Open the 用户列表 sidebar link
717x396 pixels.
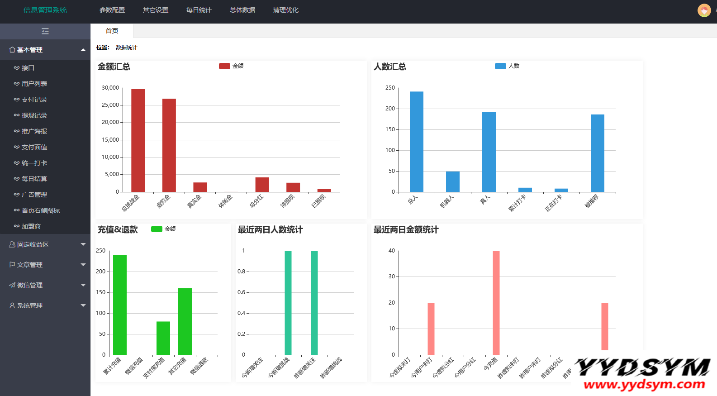coord(34,84)
